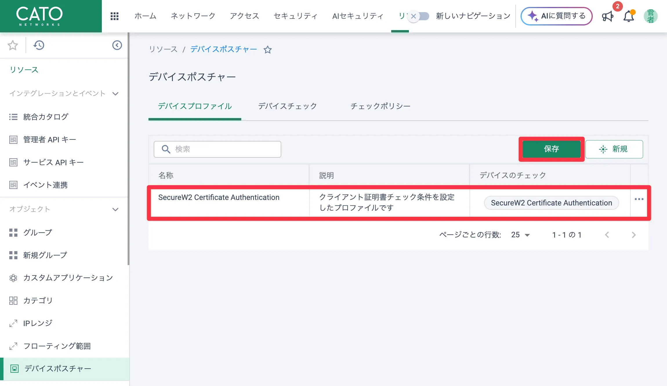667x386 pixels.
Task: Click the デバイスのチェック column header
Action: pos(550,175)
